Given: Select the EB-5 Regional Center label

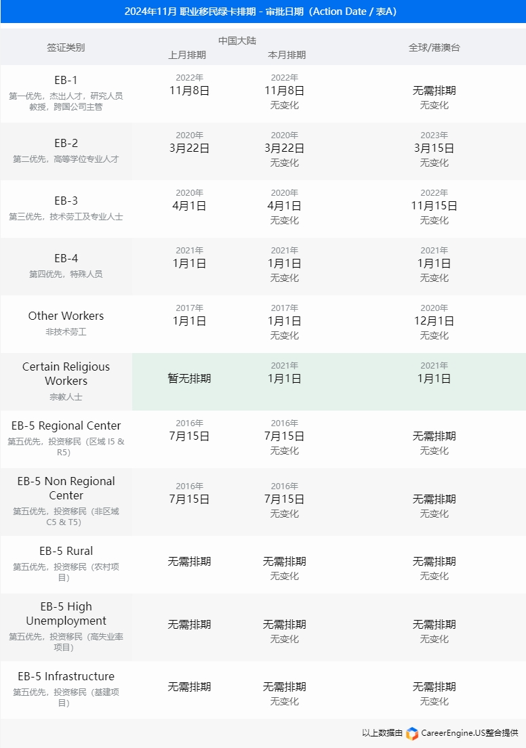Looking at the screenshot, I should 66,425.
